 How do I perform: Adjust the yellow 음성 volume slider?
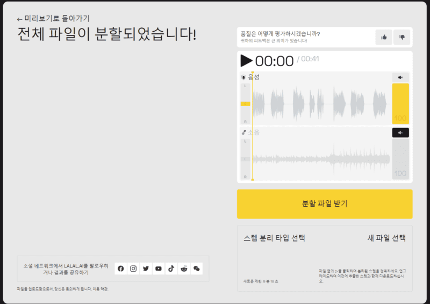pos(400,104)
